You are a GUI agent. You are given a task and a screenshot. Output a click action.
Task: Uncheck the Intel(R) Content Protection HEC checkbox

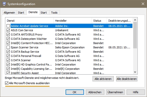(8, 43)
